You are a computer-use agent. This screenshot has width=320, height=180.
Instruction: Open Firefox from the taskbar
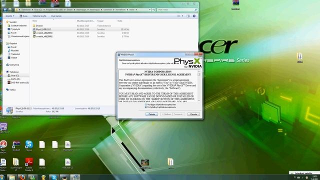click(22, 177)
